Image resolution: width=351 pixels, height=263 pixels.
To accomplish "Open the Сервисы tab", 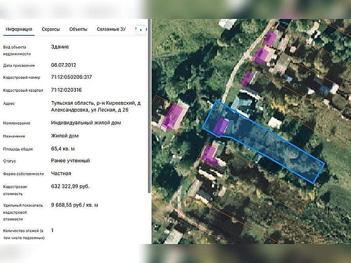I will [x=50, y=29].
